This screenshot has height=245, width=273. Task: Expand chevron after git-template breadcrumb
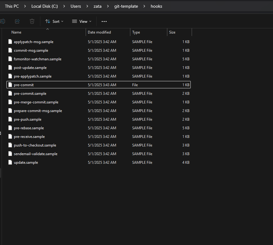tap(144, 6)
